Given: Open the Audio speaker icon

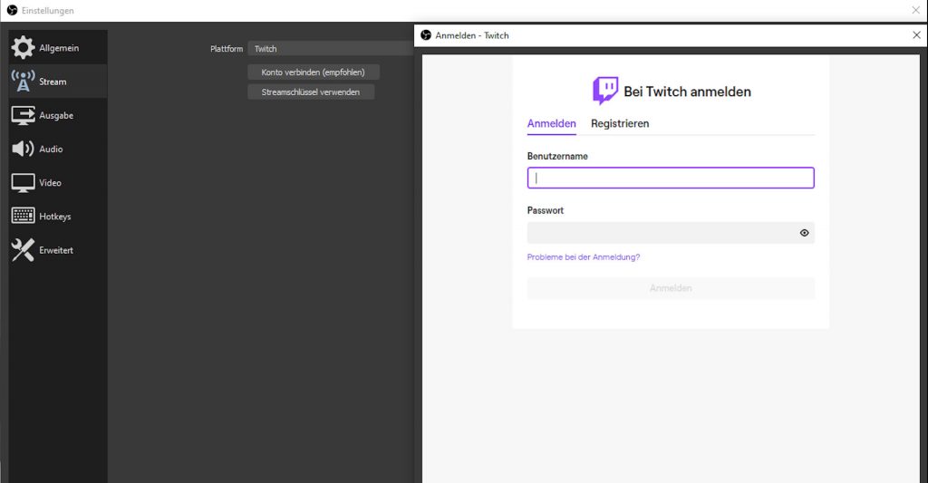Looking at the screenshot, I should (x=23, y=149).
